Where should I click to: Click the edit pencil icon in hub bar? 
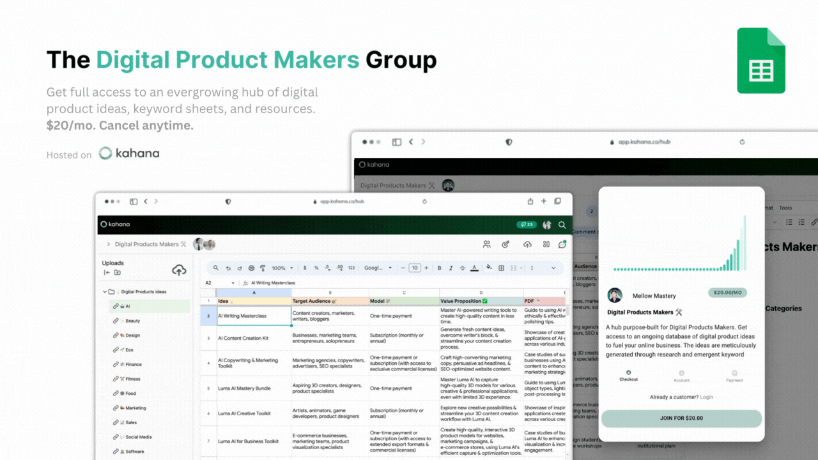point(505,244)
